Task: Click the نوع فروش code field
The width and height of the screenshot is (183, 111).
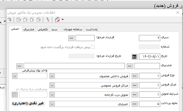Action: [149, 76]
